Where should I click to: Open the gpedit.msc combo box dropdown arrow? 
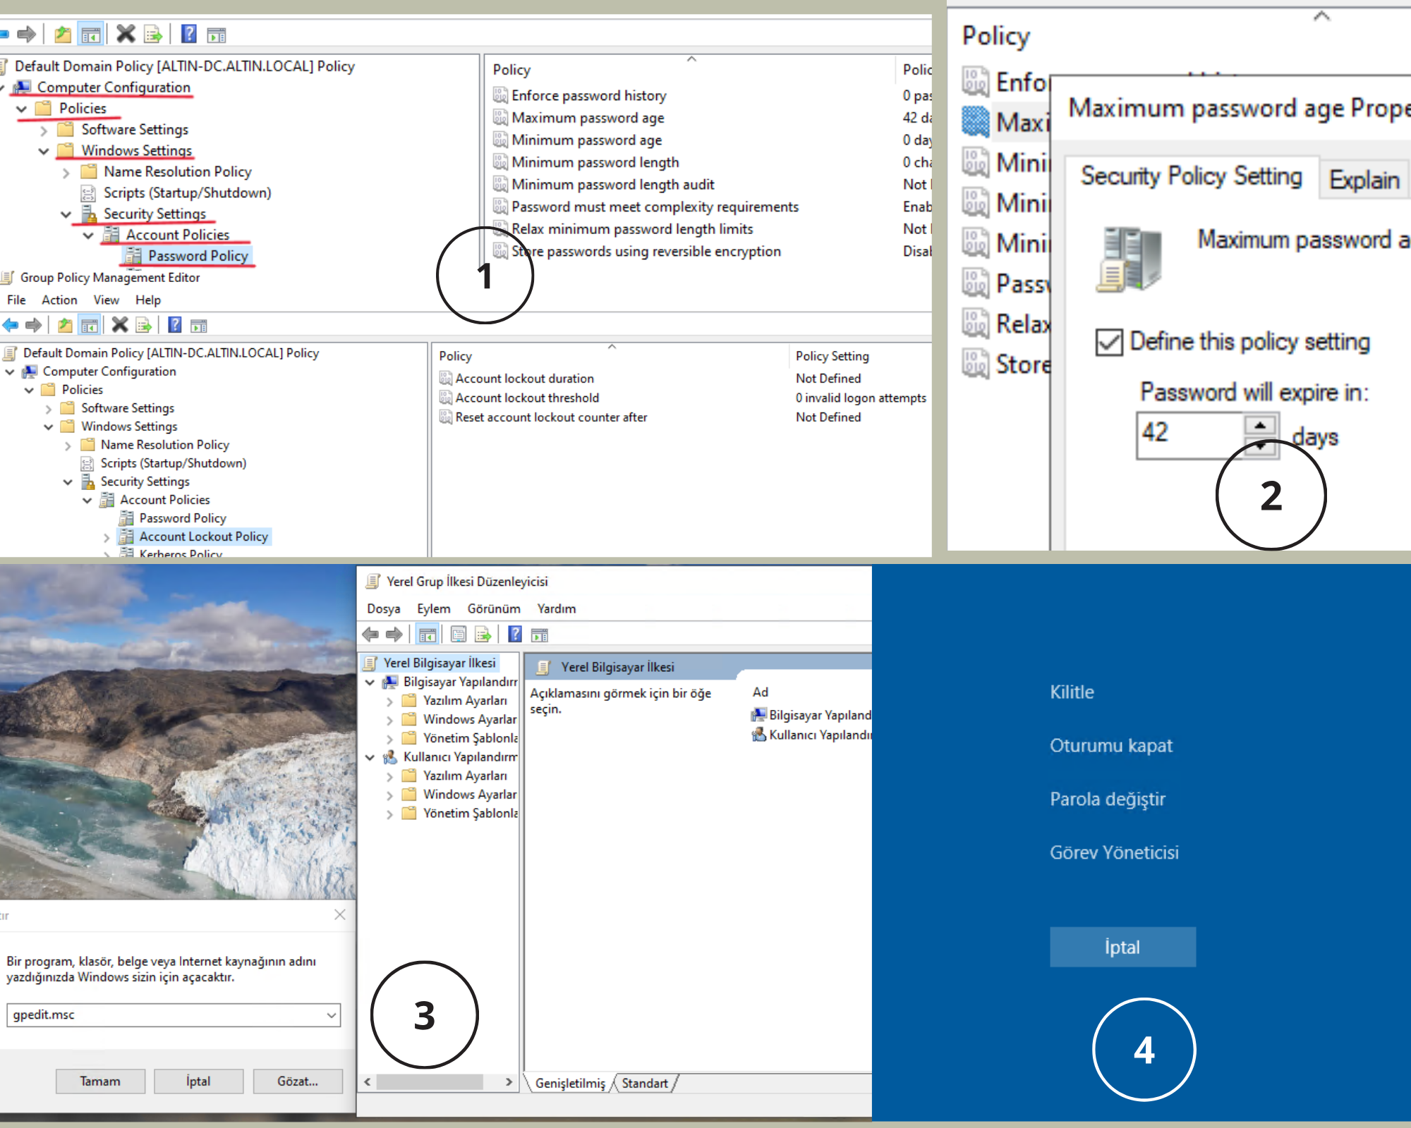pyautogui.click(x=331, y=1014)
